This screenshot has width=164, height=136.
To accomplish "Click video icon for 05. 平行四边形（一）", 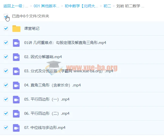I will [16, 99].
